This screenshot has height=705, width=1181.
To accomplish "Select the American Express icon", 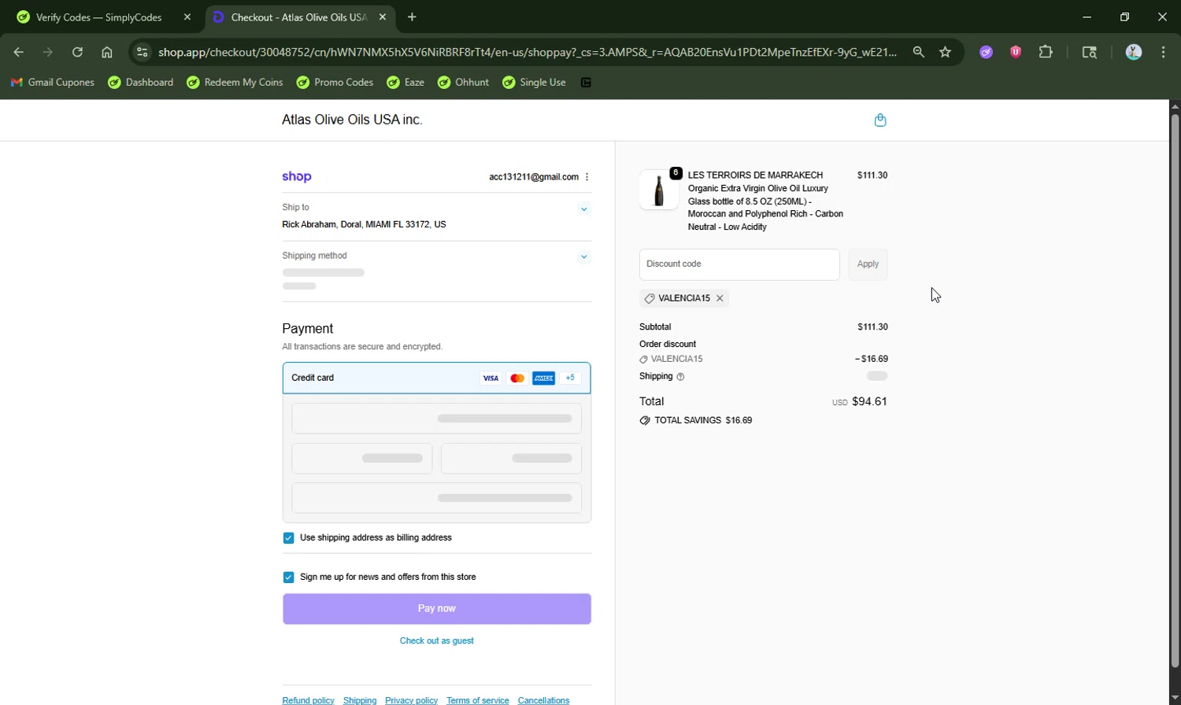I will (544, 378).
